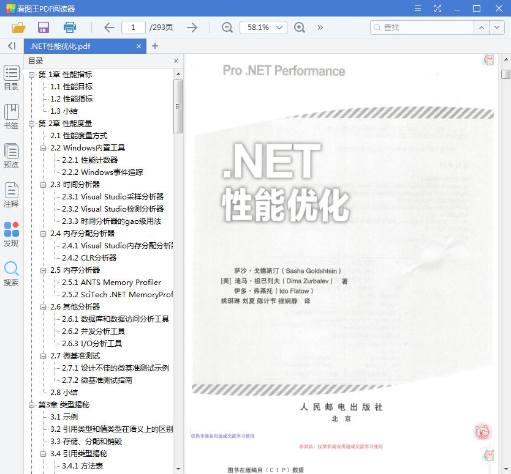Go to the previous page arrow
Screen dimensions: 511x474
click(x=109, y=28)
